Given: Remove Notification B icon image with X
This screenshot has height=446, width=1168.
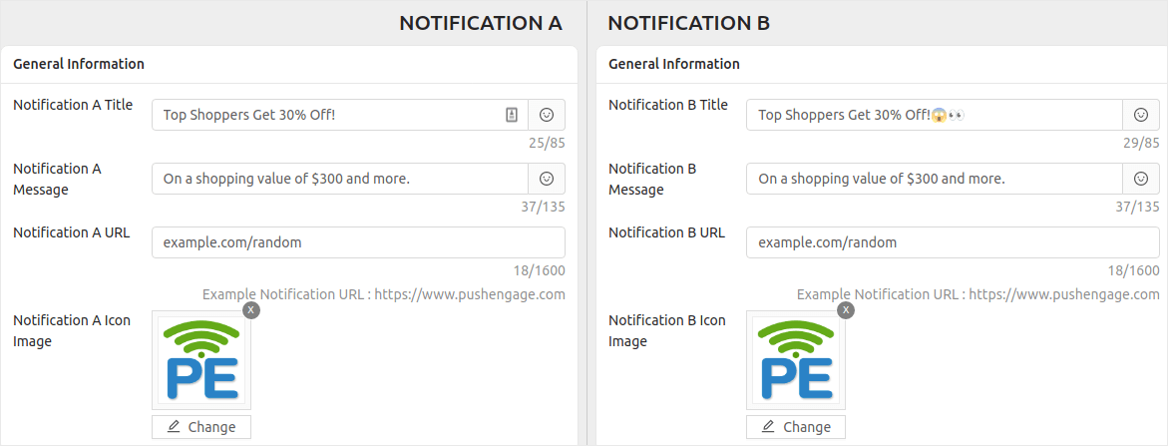Looking at the screenshot, I should click(846, 309).
